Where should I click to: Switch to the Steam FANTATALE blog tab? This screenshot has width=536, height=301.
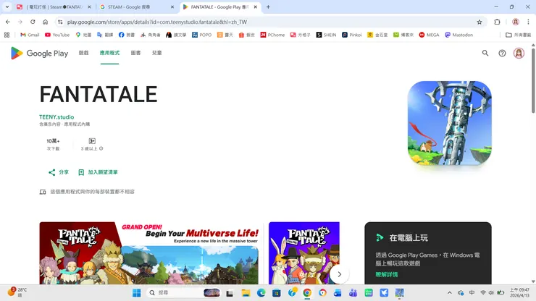click(x=54, y=7)
